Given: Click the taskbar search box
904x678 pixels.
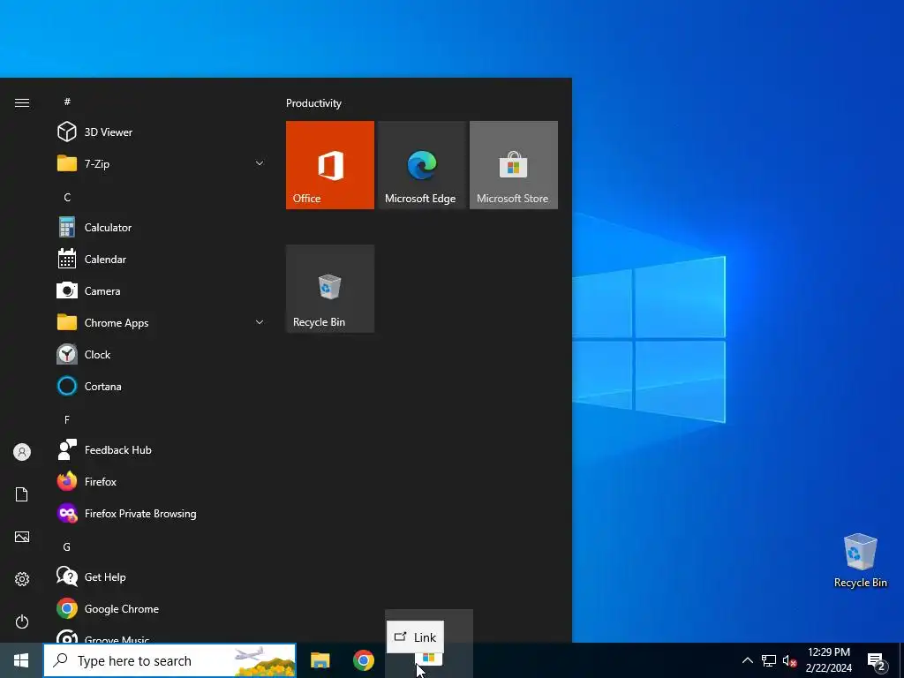Looking at the screenshot, I should [170, 660].
